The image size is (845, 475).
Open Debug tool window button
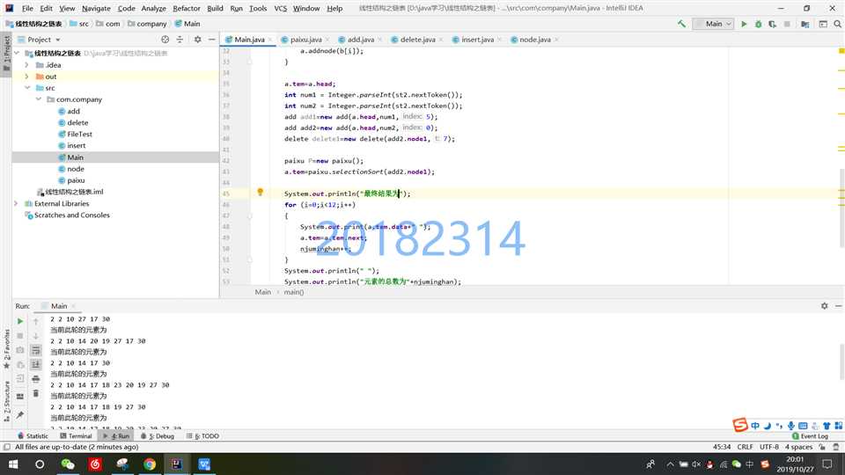coord(158,436)
